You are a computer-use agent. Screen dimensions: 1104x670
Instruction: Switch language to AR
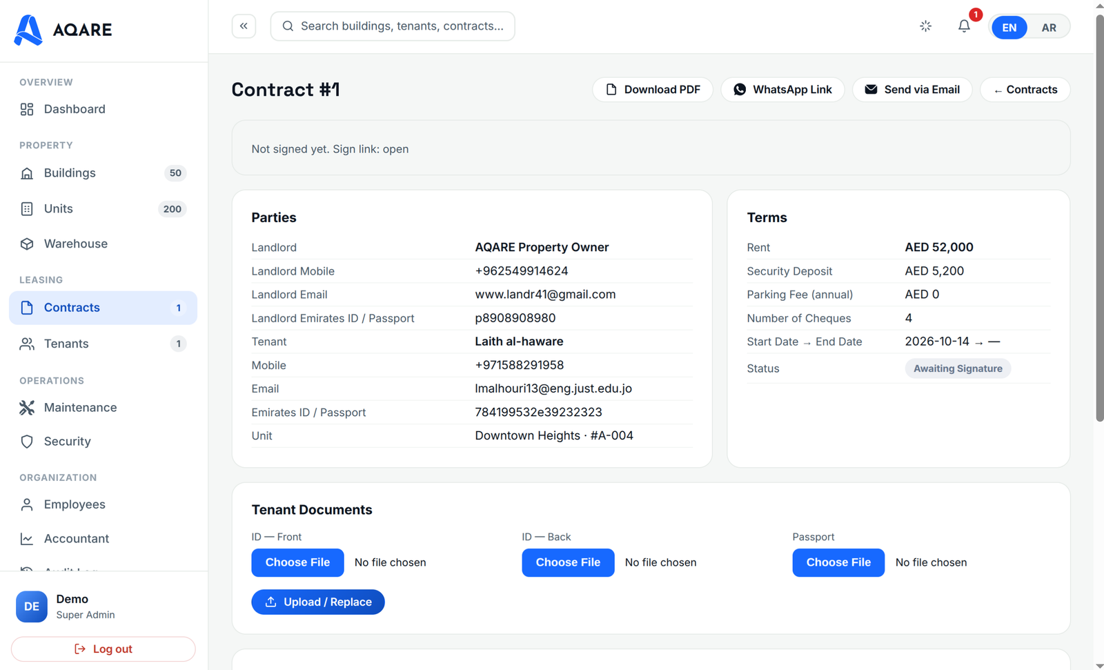[x=1049, y=28]
